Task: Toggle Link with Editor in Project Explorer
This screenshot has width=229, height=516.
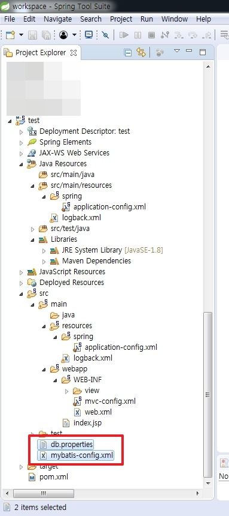Action: (141, 52)
